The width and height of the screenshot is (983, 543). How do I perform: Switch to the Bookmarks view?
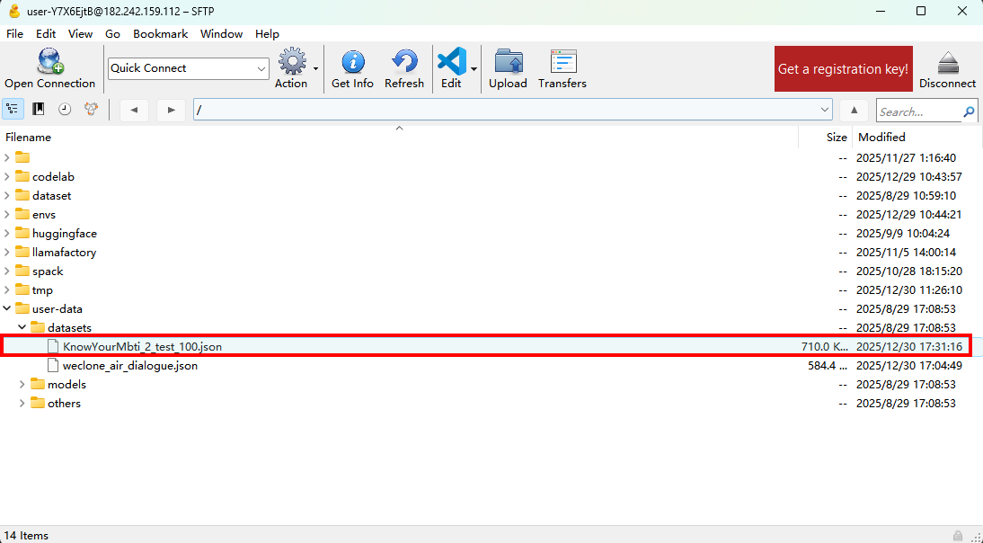point(39,109)
